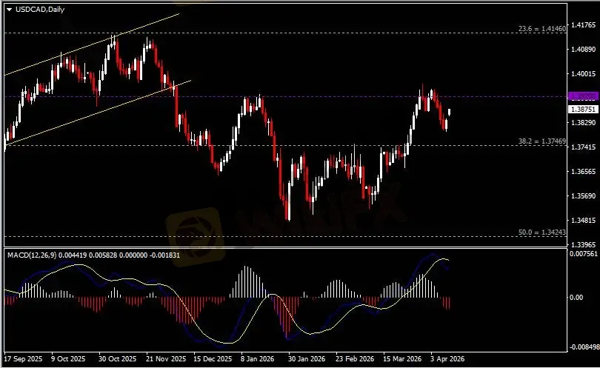Select the 50.0 = 1.34243 Fibonacci label
The width and height of the screenshot is (600, 368).
[x=541, y=232]
